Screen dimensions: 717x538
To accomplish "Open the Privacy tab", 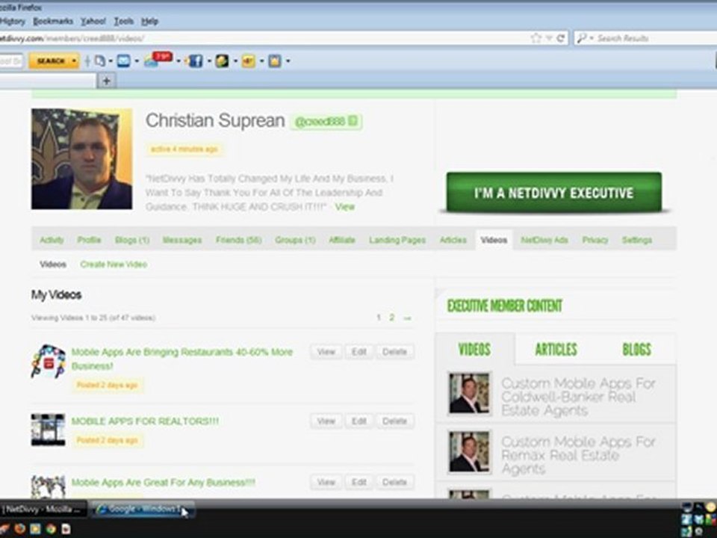I will (x=595, y=240).
